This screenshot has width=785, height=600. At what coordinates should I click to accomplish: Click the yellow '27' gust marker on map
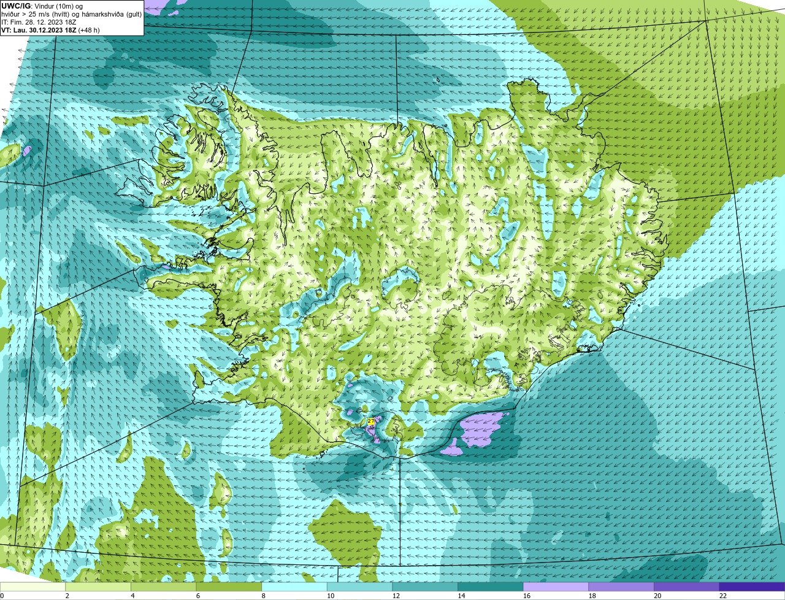(370, 421)
